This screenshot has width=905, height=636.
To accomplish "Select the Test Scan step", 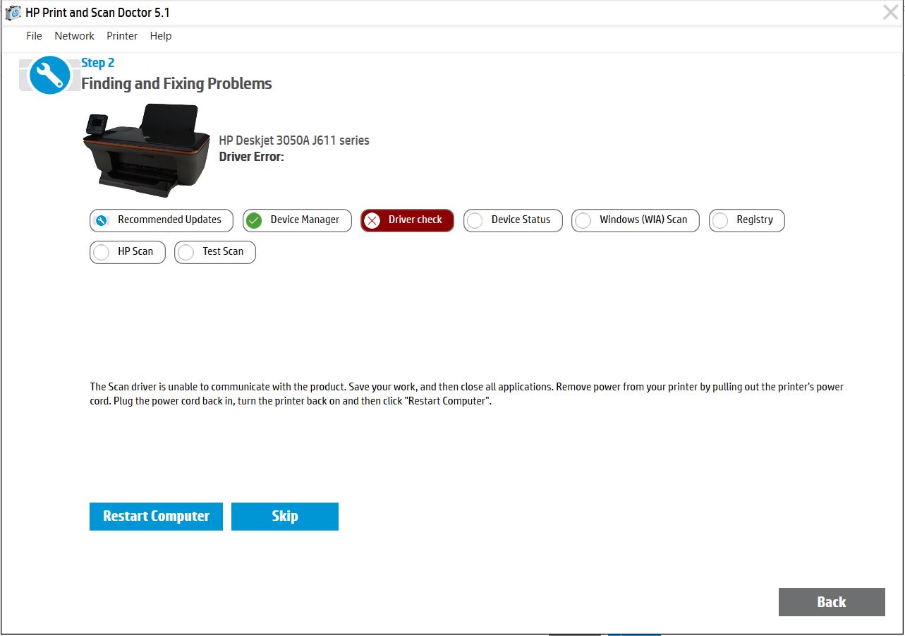I will (x=215, y=252).
